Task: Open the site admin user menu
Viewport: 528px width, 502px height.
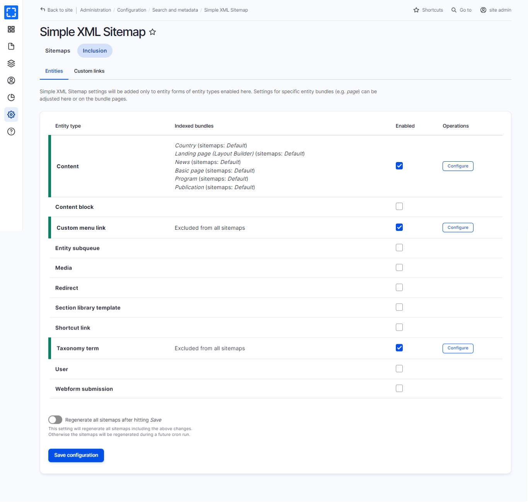Action: (x=496, y=10)
